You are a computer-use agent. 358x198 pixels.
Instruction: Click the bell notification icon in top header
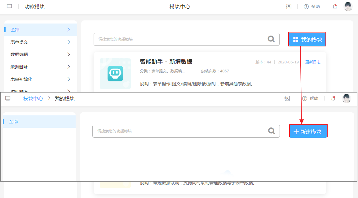(x=334, y=6)
